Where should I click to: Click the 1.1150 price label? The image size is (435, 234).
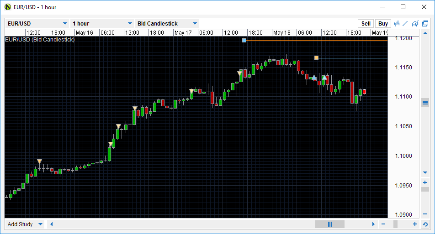tap(403, 68)
